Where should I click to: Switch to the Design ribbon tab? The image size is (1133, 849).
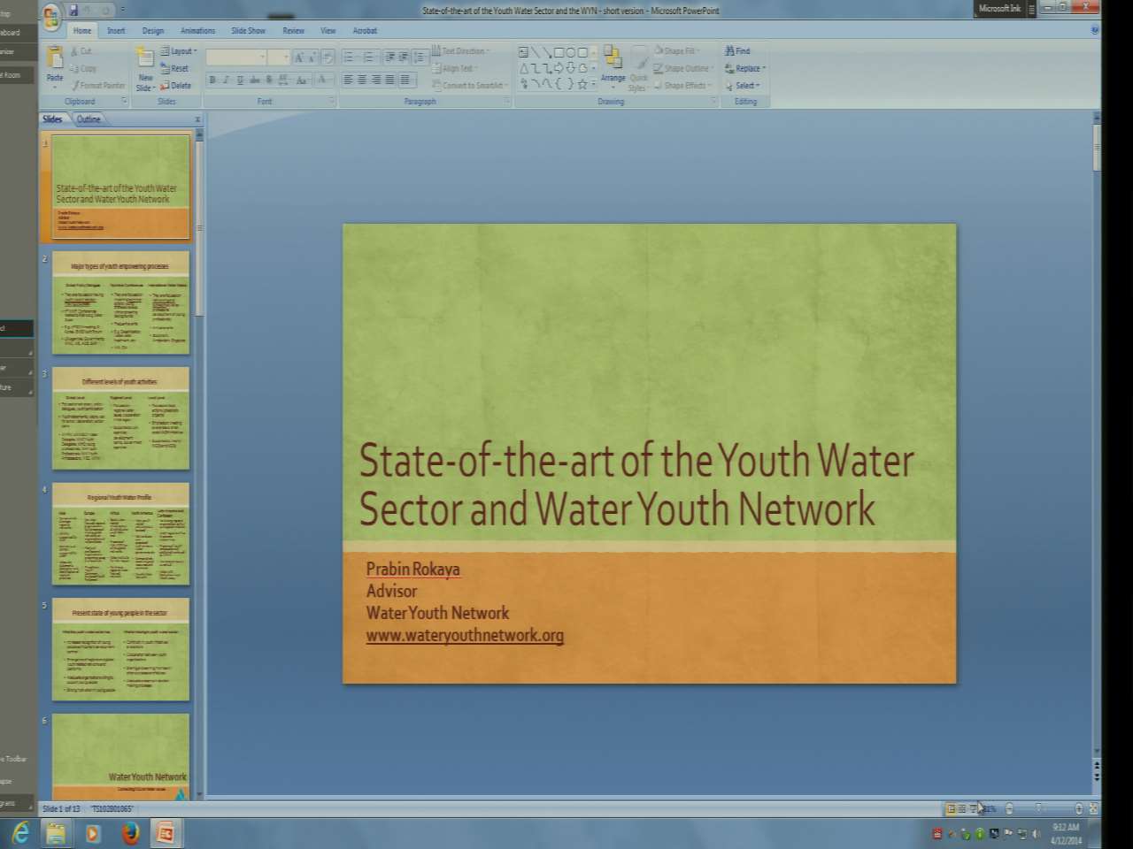(153, 31)
